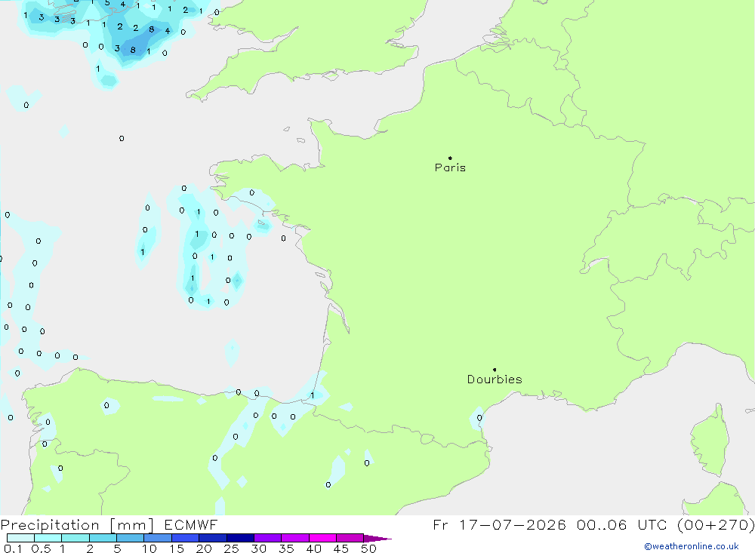
Task: Pick the 25–30 mm navy legend swatch
Action: tap(240, 538)
